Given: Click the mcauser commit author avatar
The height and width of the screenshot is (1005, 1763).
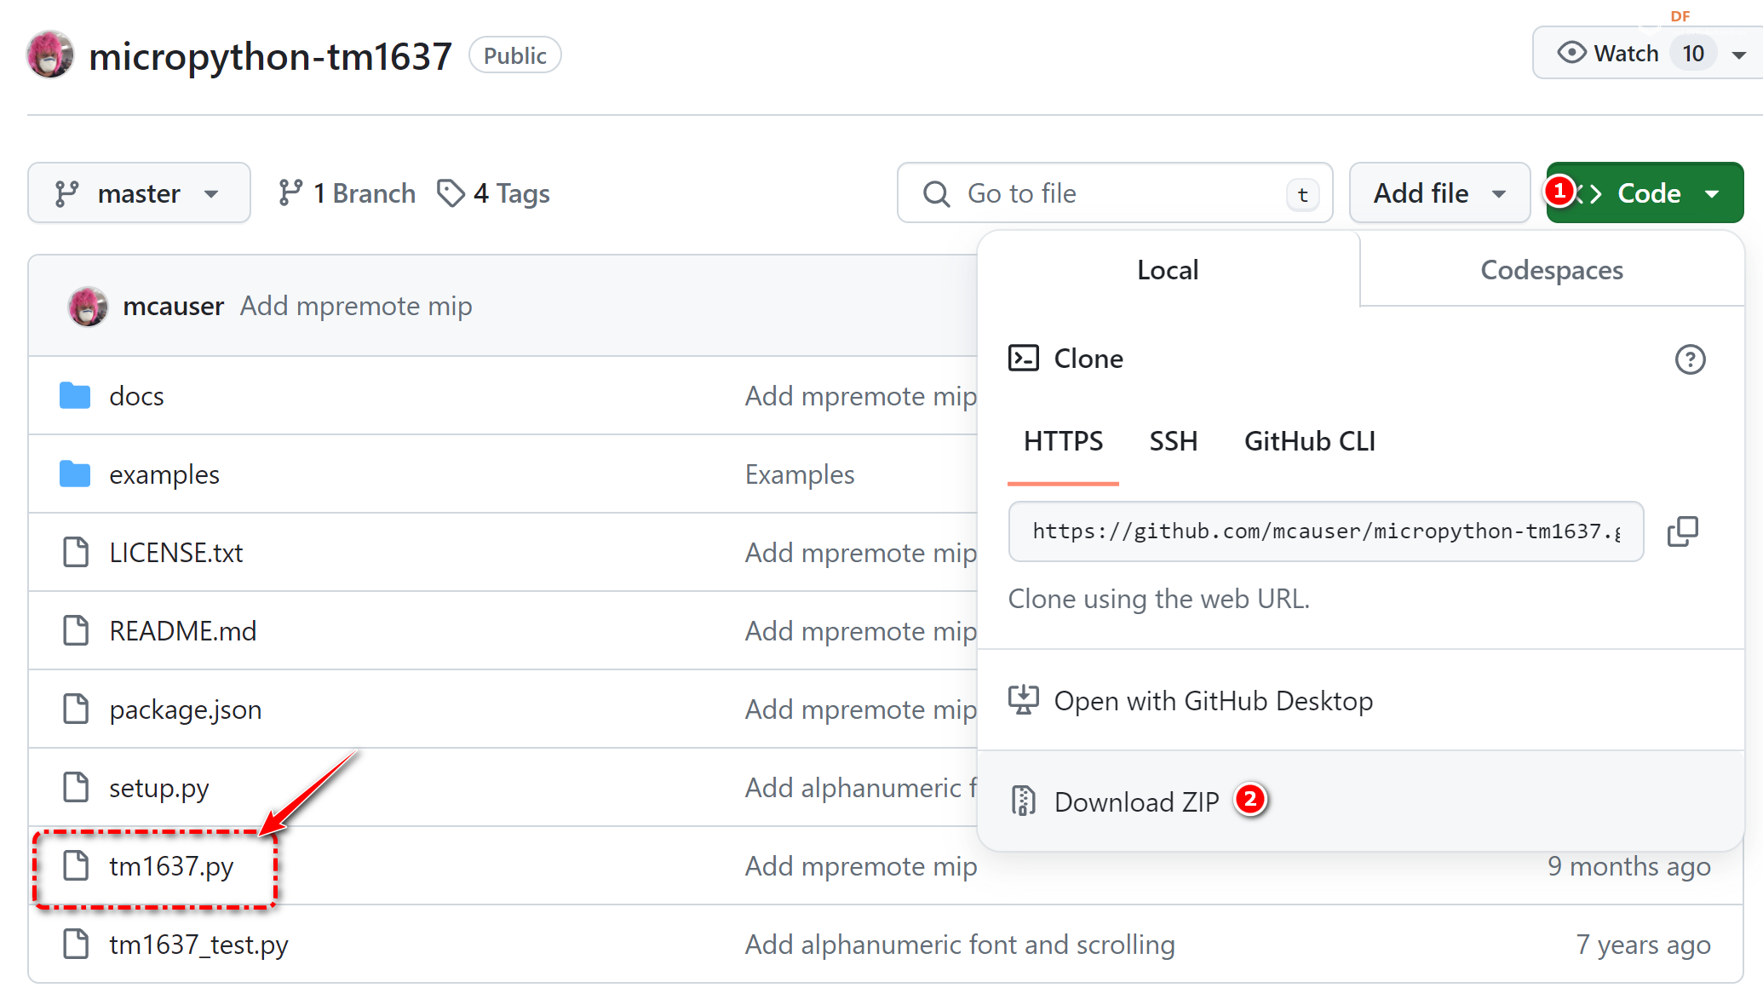Looking at the screenshot, I should 88,307.
